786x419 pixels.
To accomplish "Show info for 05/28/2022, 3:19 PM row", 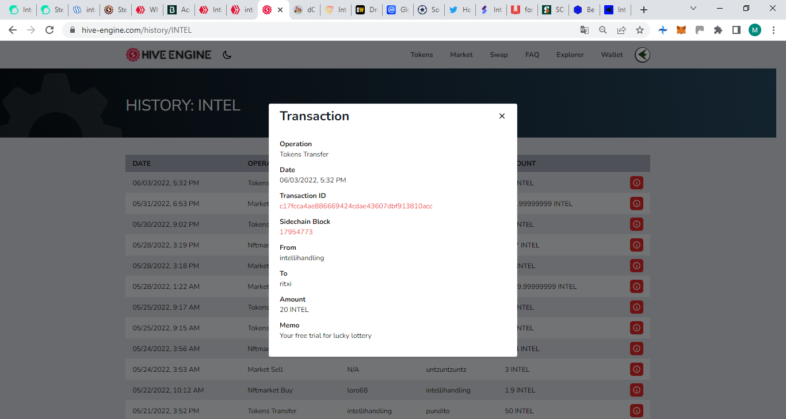I will click(636, 245).
